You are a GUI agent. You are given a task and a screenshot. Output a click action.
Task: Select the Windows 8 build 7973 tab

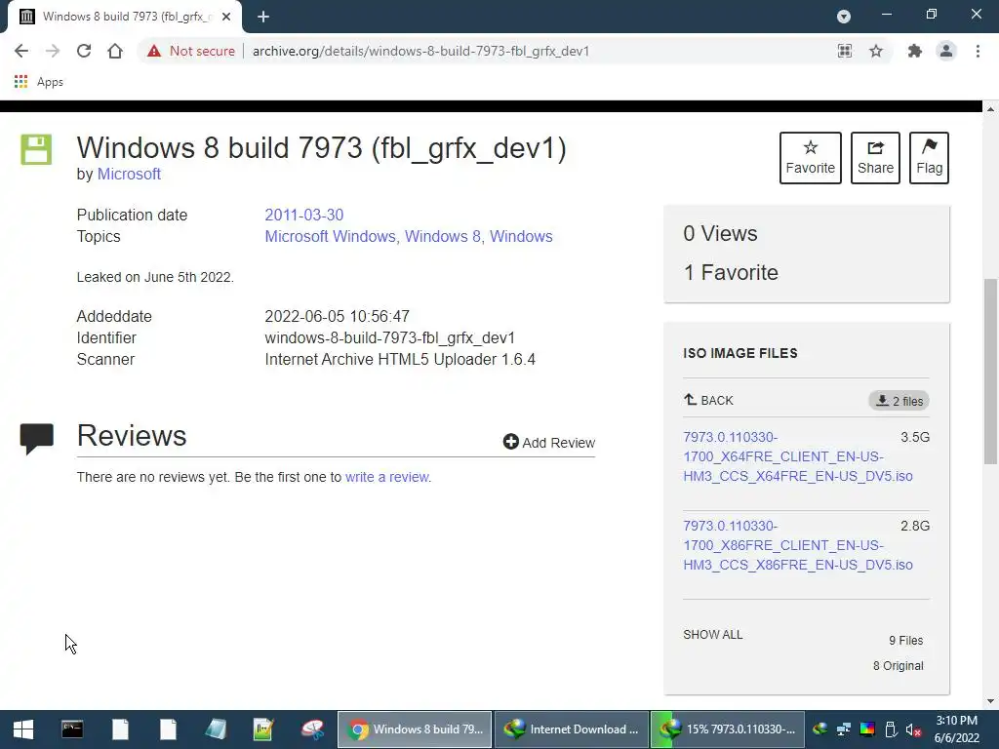124,17
